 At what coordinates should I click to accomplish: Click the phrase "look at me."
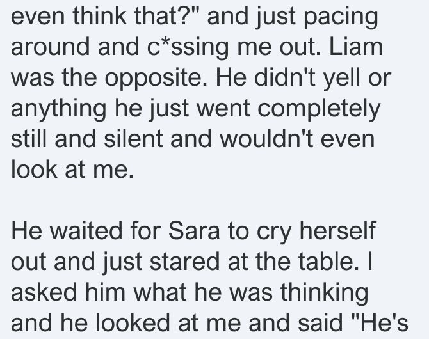pos(72,169)
